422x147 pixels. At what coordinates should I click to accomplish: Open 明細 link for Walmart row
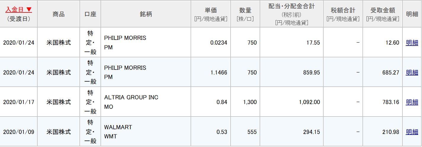coord(412,132)
